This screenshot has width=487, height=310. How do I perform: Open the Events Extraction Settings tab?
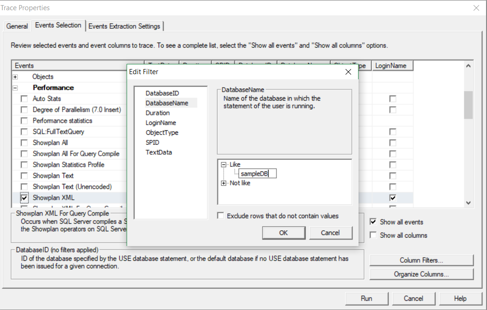(x=124, y=26)
